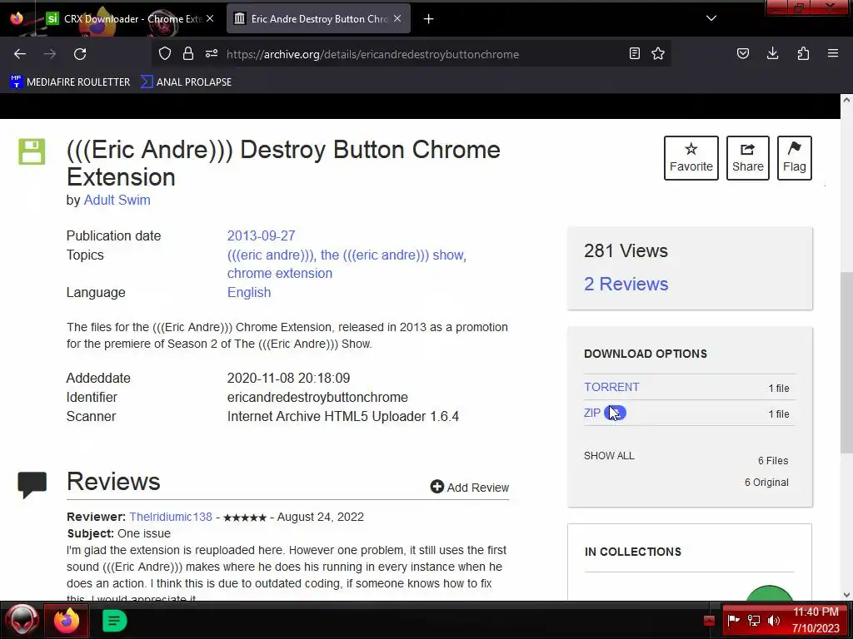The image size is (853, 639).
Task: Click 'Internet Archive HTML5 Uploader 1.6.4' text
Action: [342, 416]
